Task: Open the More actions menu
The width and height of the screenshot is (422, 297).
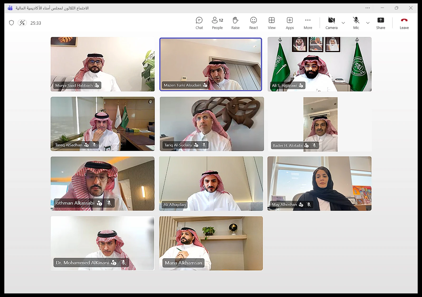Action: (308, 23)
